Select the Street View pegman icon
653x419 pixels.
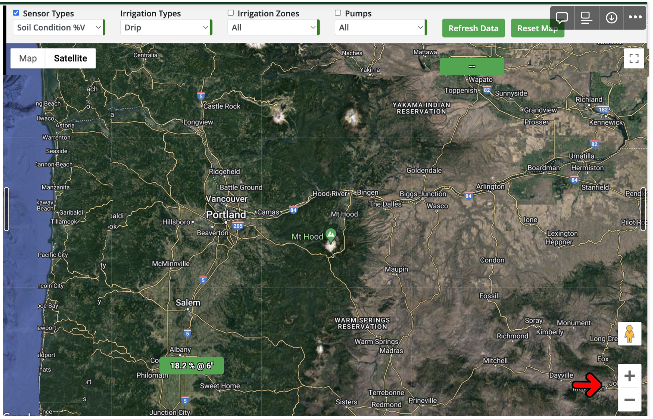coord(630,334)
